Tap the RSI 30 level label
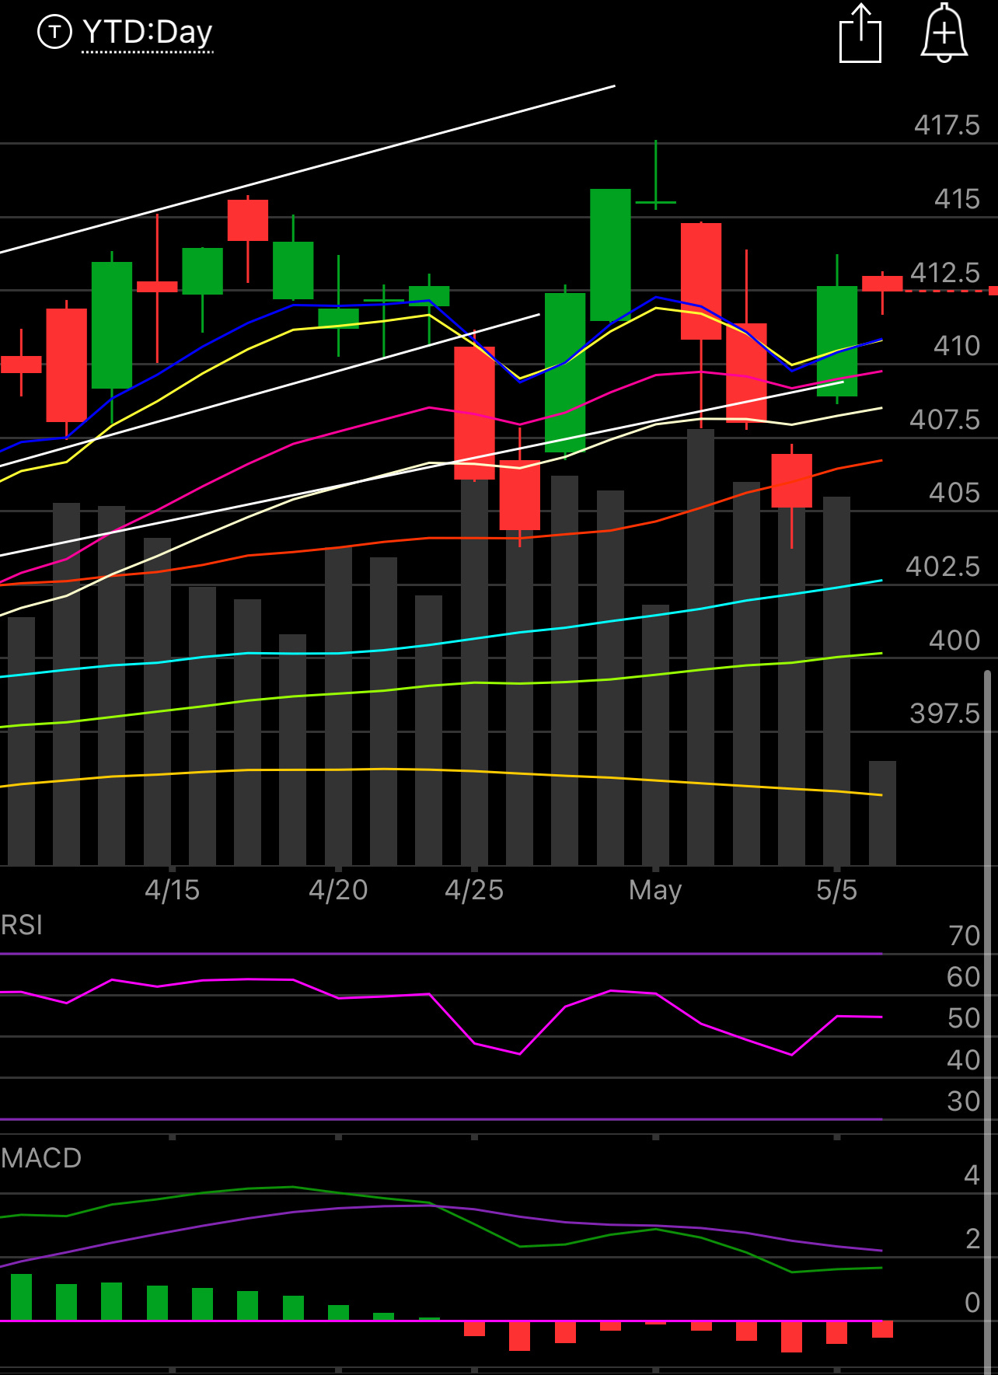This screenshot has width=998, height=1375. point(964,1101)
